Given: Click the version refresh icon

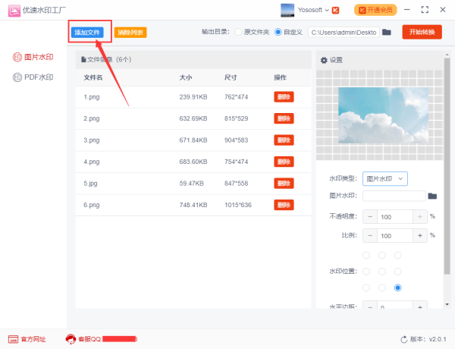Looking at the screenshot, I should (x=404, y=339).
